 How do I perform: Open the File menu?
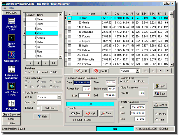point(5,8)
